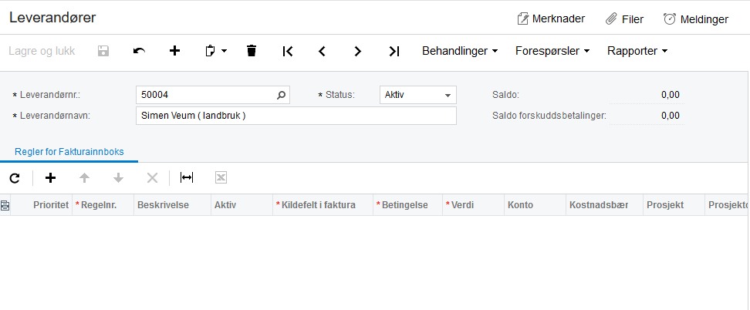Image resolution: width=750 pixels, height=310 pixels.
Task: Go to the first record
Action: point(288,51)
